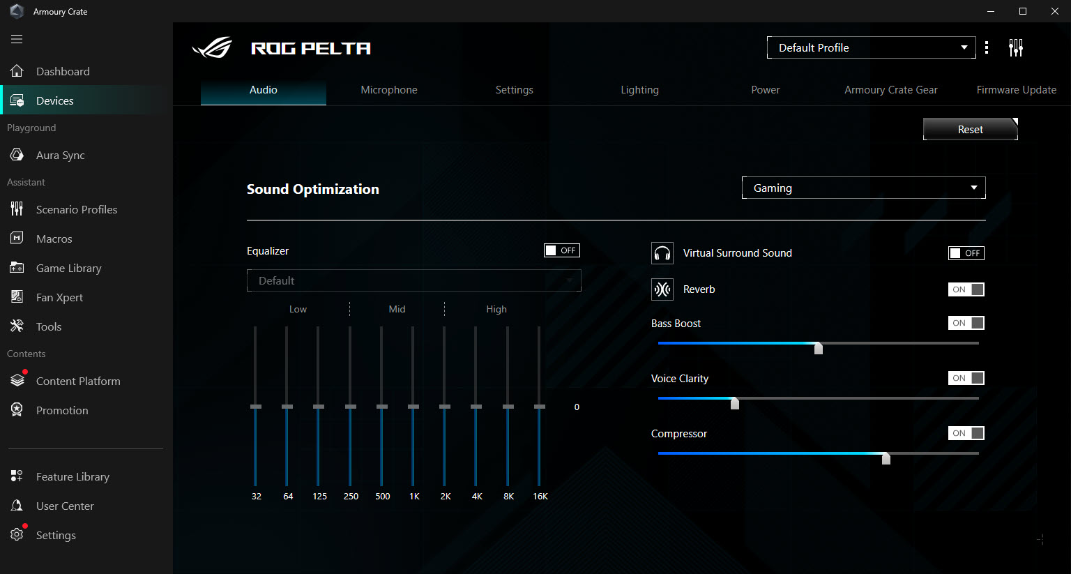This screenshot has height=574, width=1071.
Task: Click the Armoury Crate app icon
Action: (x=17, y=11)
